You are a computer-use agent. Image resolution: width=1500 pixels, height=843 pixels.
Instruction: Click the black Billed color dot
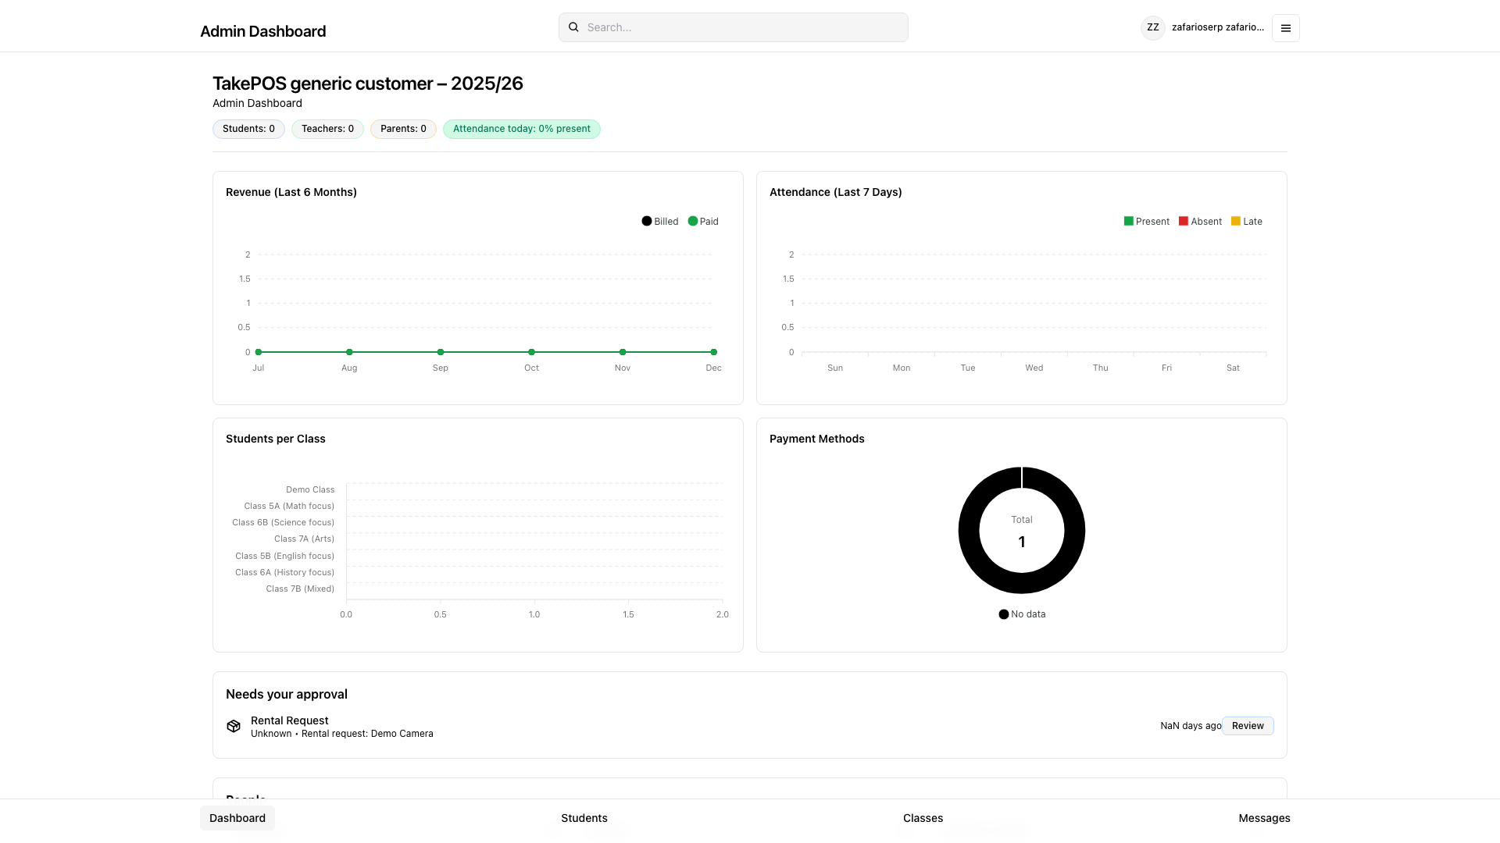tap(647, 221)
